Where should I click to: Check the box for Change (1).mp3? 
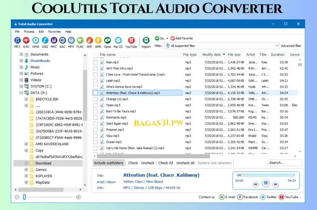click(x=95, y=99)
